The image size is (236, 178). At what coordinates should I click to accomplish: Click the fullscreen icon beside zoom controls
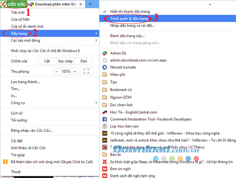click(86, 71)
